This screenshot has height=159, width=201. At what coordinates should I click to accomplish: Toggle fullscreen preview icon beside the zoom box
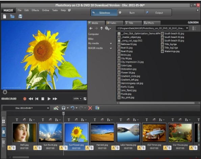[85, 99]
